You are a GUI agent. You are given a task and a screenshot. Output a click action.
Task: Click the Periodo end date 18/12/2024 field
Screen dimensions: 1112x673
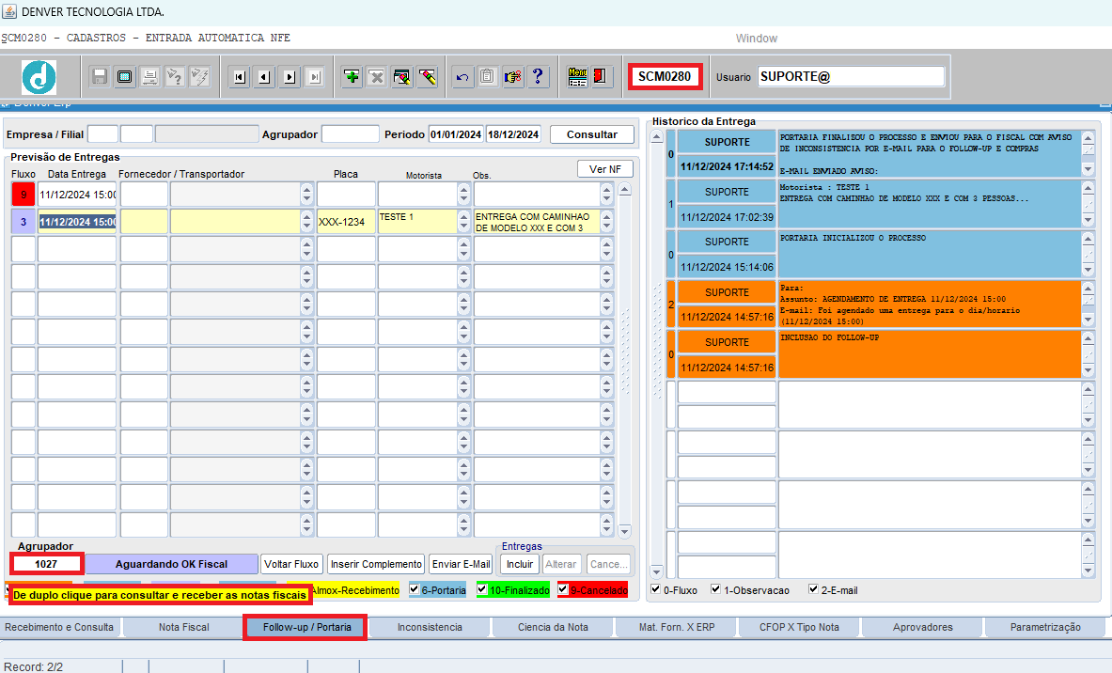[x=513, y=134]
